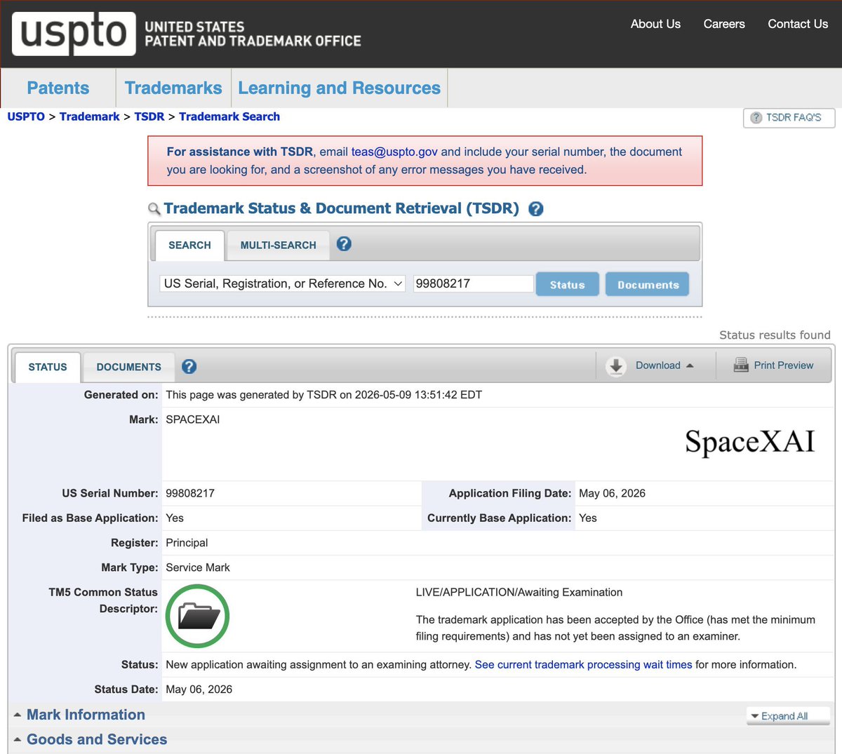Select the STATUS tab
This screenshot has width=842, height=754.
pyautogui.click(x=48, y=367)
